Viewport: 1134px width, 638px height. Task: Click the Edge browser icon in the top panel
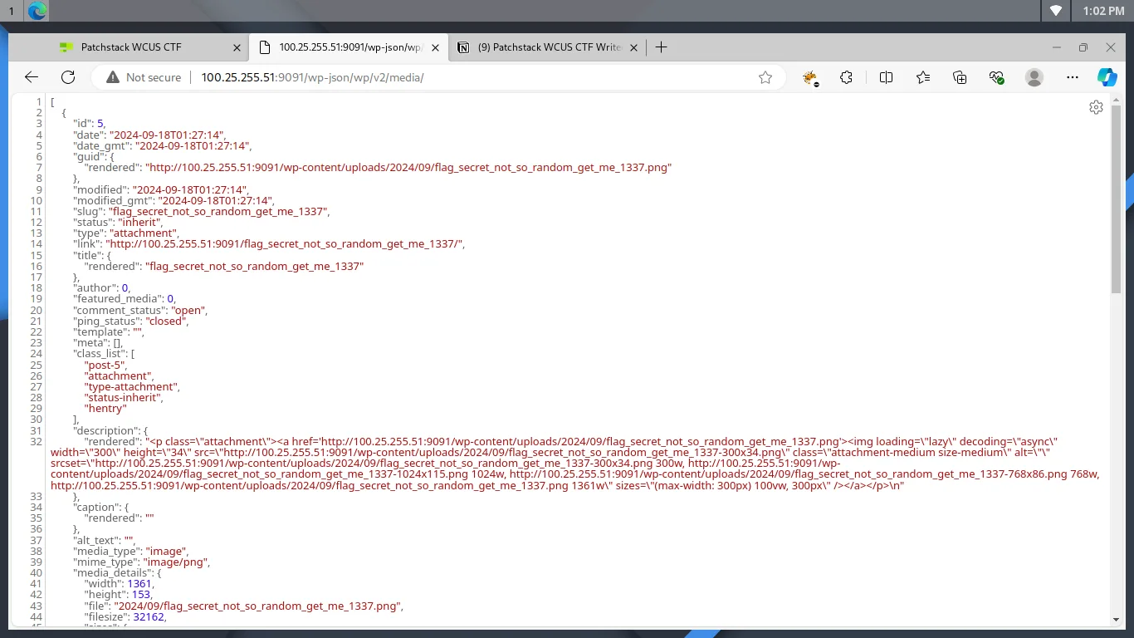click(x=37, y=11)
